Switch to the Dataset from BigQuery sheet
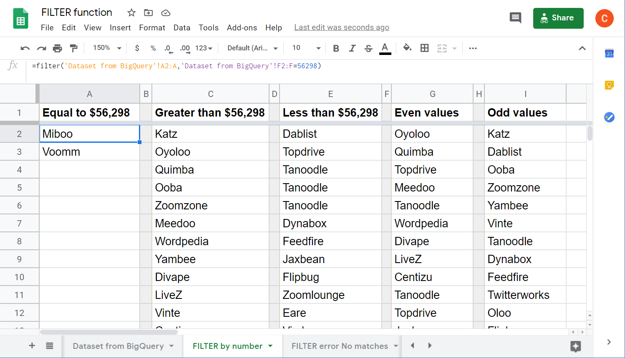Viewport: 625px width, 358px height. coord(118,346)
